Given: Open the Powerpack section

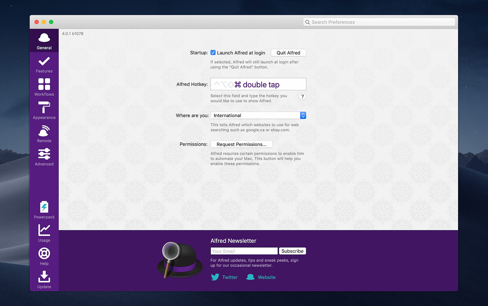Looking at the screenshot, I should pyautogui.click(x=44, y=210).
